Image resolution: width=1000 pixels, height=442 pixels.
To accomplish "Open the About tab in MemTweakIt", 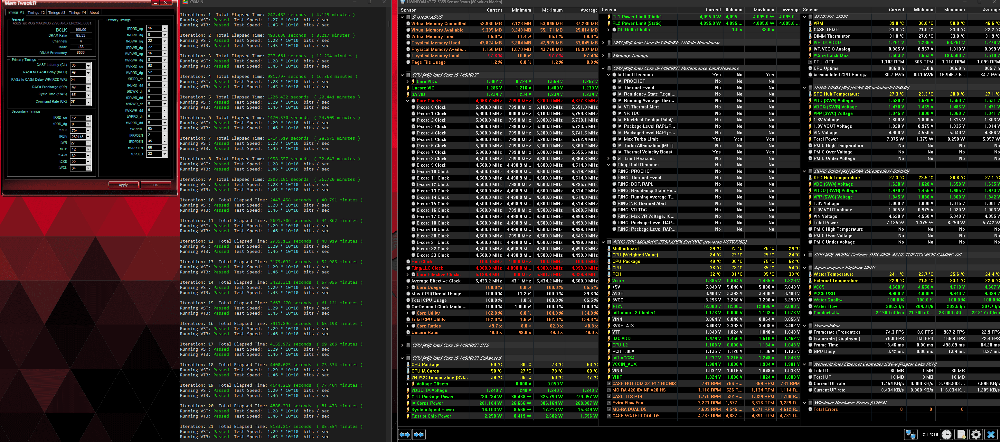I will click(x=94, y=13).
